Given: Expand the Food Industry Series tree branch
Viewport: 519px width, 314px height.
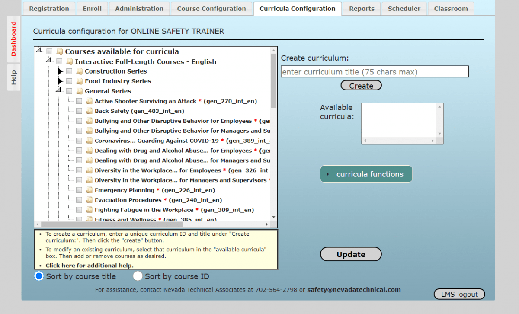Looking at the screenshot, I should [x=61, y=81].
